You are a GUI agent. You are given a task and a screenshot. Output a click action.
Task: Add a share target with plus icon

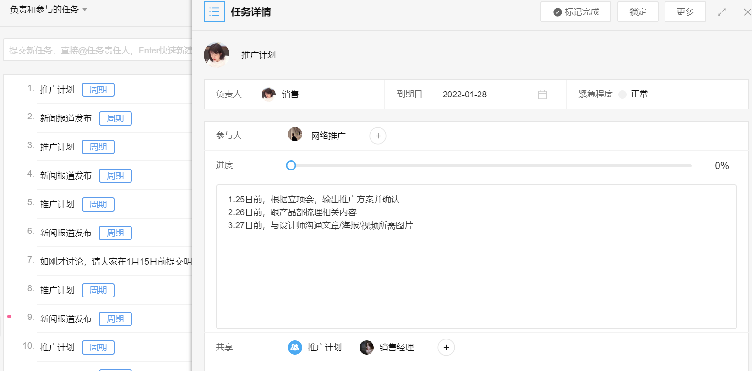click(446, 348)
